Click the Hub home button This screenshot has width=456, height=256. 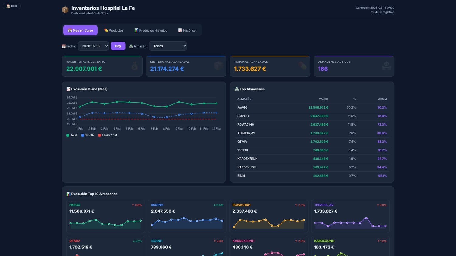coord(12,6)
